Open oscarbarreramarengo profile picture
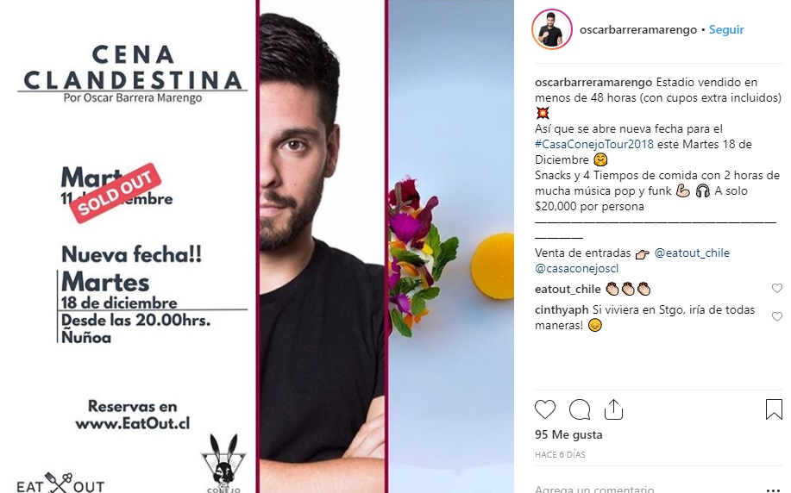791x493 pixels. coord(551,29)
